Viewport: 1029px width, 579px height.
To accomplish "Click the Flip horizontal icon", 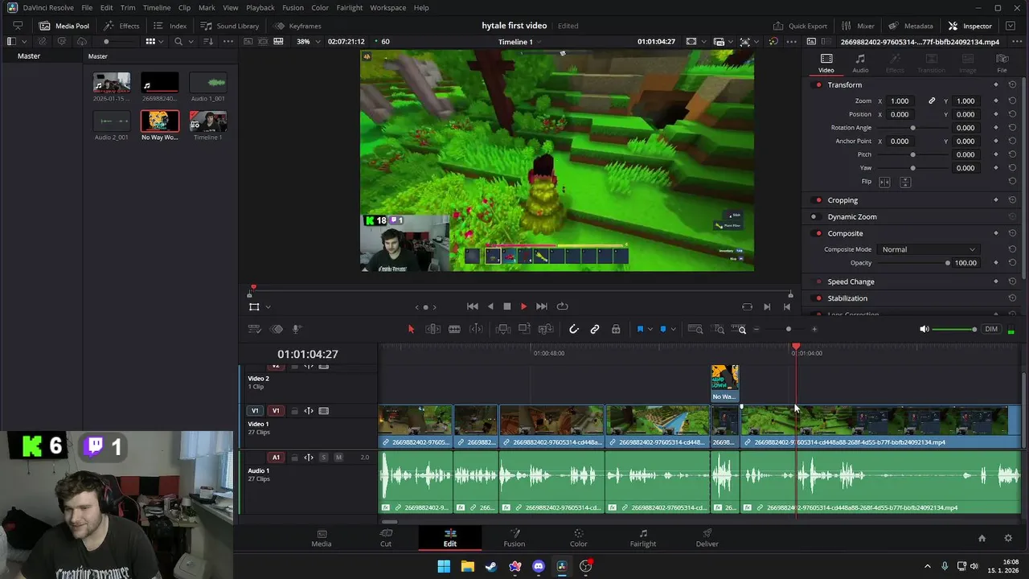I will [885, 182].
